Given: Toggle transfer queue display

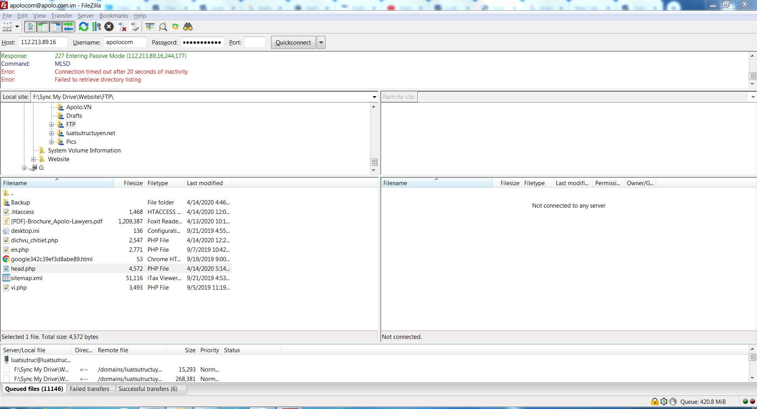Looking at the screenshot, I should point(68,27).
